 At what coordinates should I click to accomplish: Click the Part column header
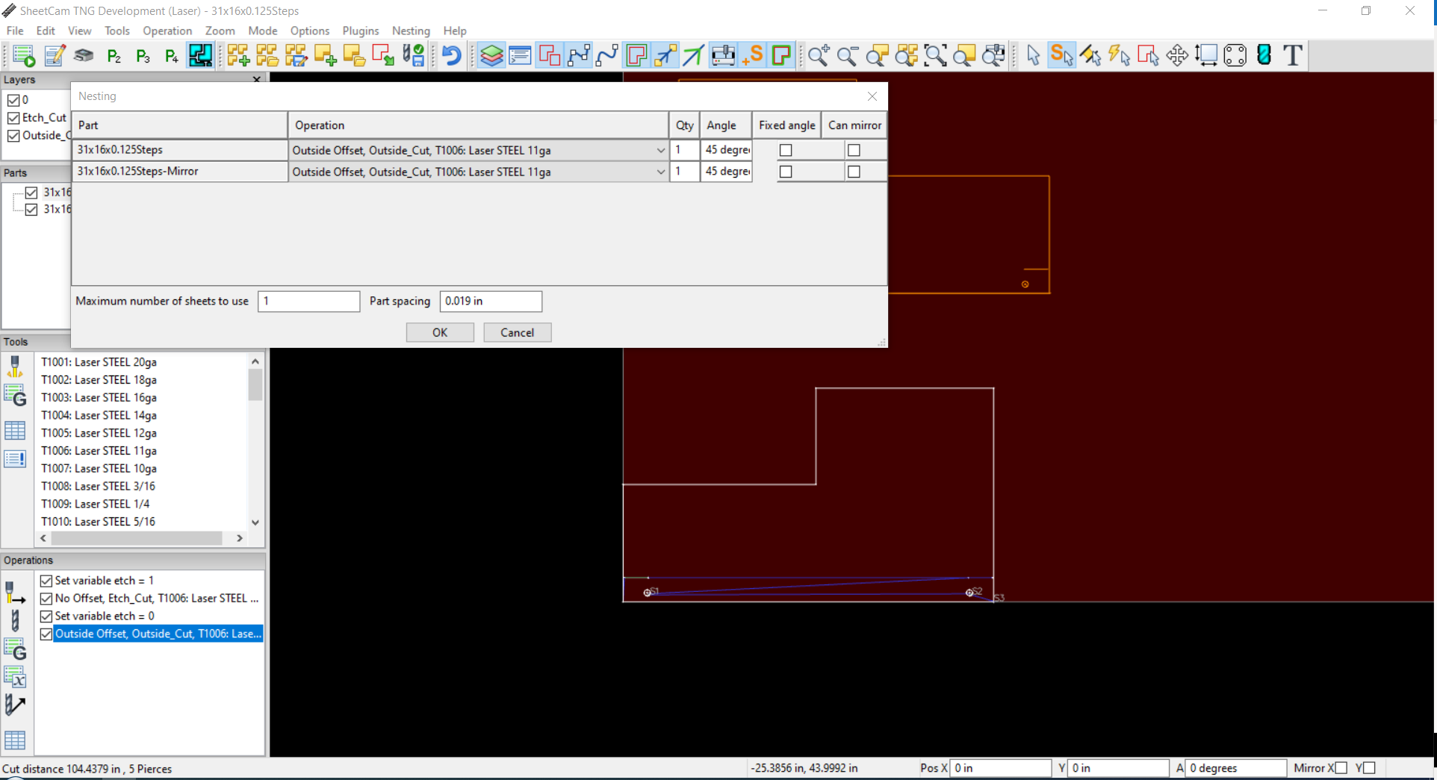[180, 125]
